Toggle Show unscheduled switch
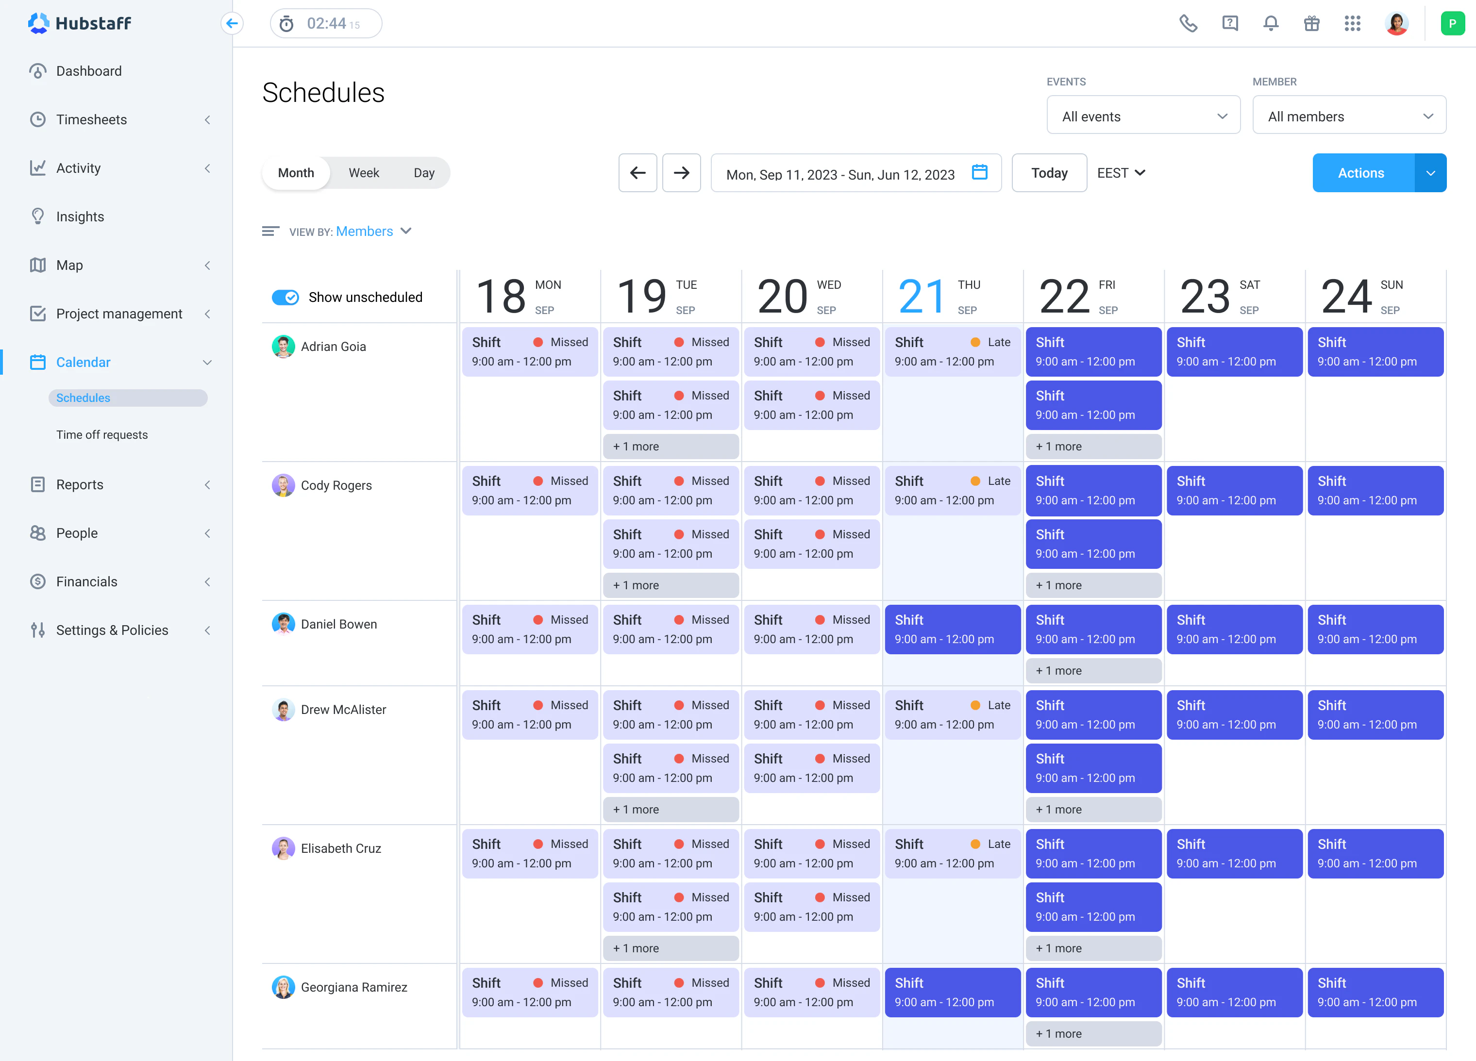This screenshot has height=1061, width=1476. tap(285, 298)
